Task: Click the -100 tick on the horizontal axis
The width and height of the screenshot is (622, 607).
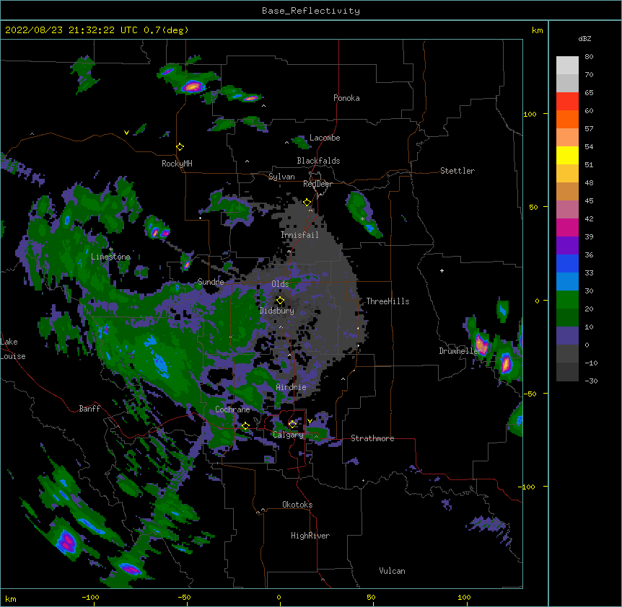Action: pyautogui.click(x=91, y=598)
